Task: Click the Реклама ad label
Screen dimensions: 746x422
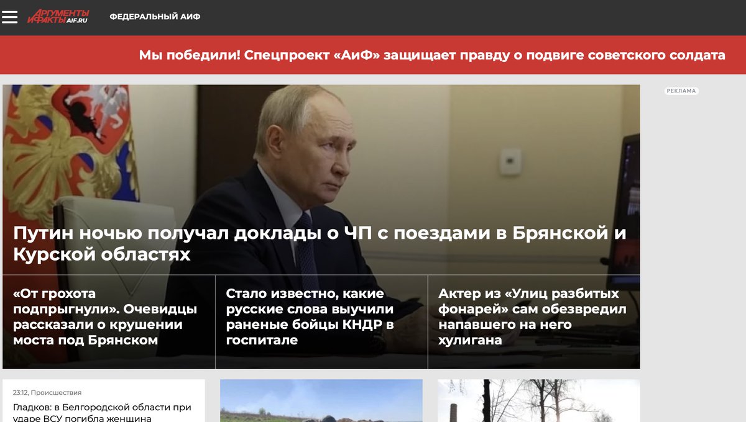Action: [681, 91]
